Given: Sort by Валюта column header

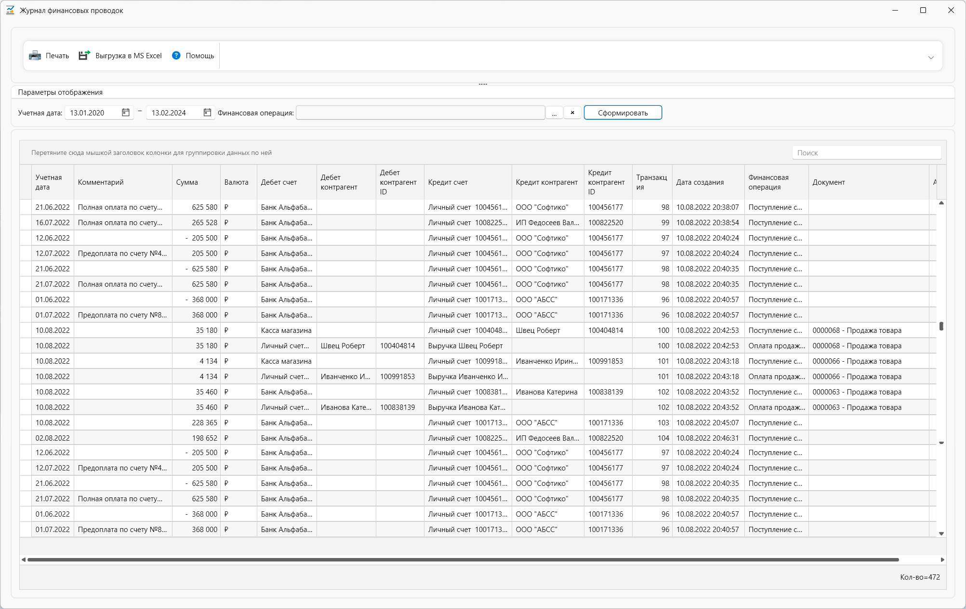Looking at the screenshot, I should 238,182.
